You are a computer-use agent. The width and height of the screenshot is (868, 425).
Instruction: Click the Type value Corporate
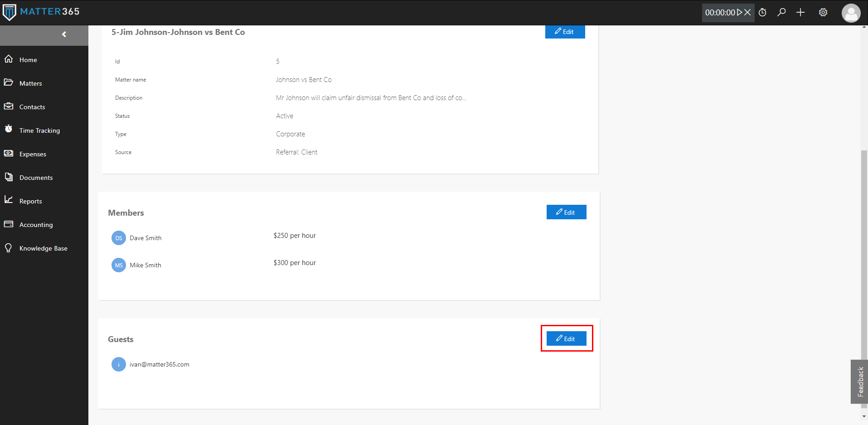pos(291,134)
